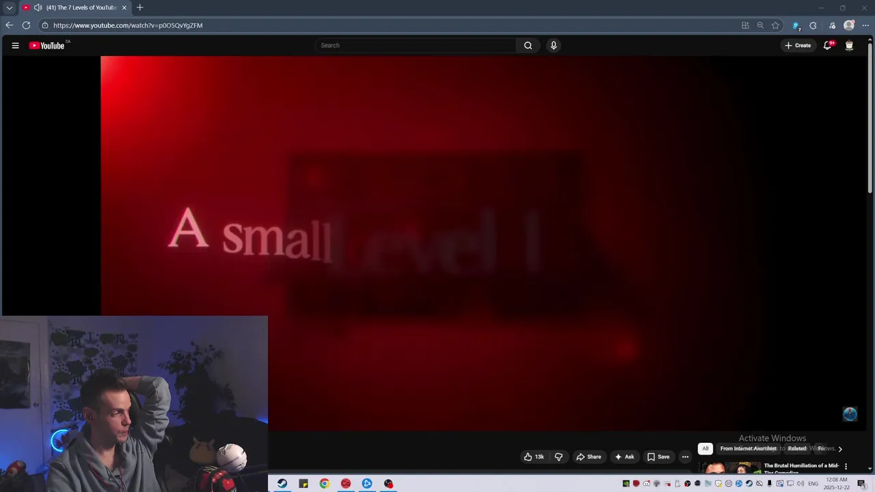Viewport: 875px width, 492px height.
Task: Open the media control music icon
Action: [x=832, y=25]
